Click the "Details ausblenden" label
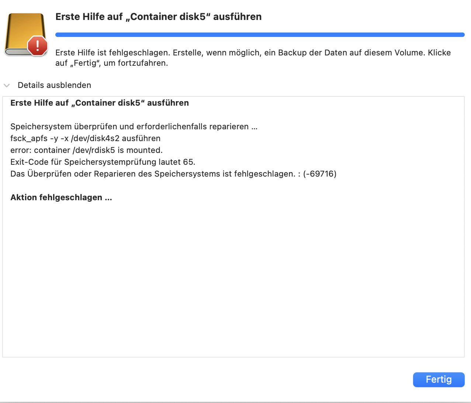Image resolution: width=471 pixels, height=403 pixels. click(x=54, y=85)
